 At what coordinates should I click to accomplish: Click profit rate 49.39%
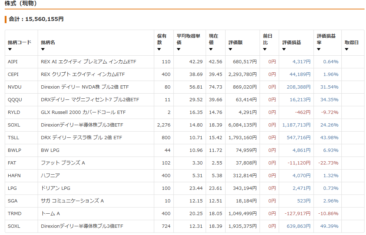329,226
